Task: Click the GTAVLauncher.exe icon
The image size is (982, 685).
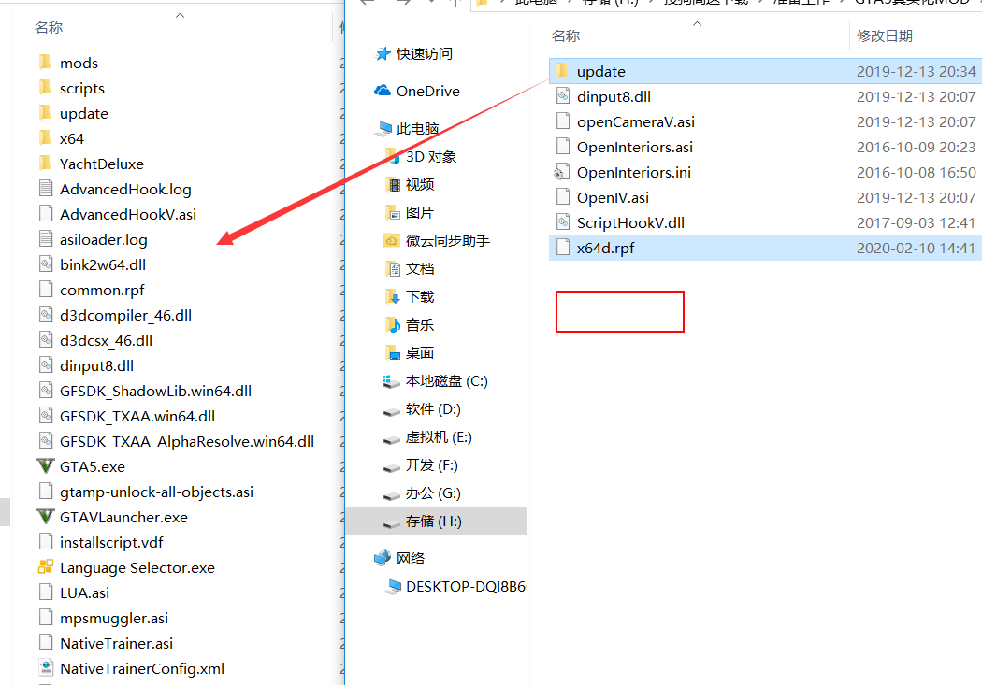Action: point(46,517)
